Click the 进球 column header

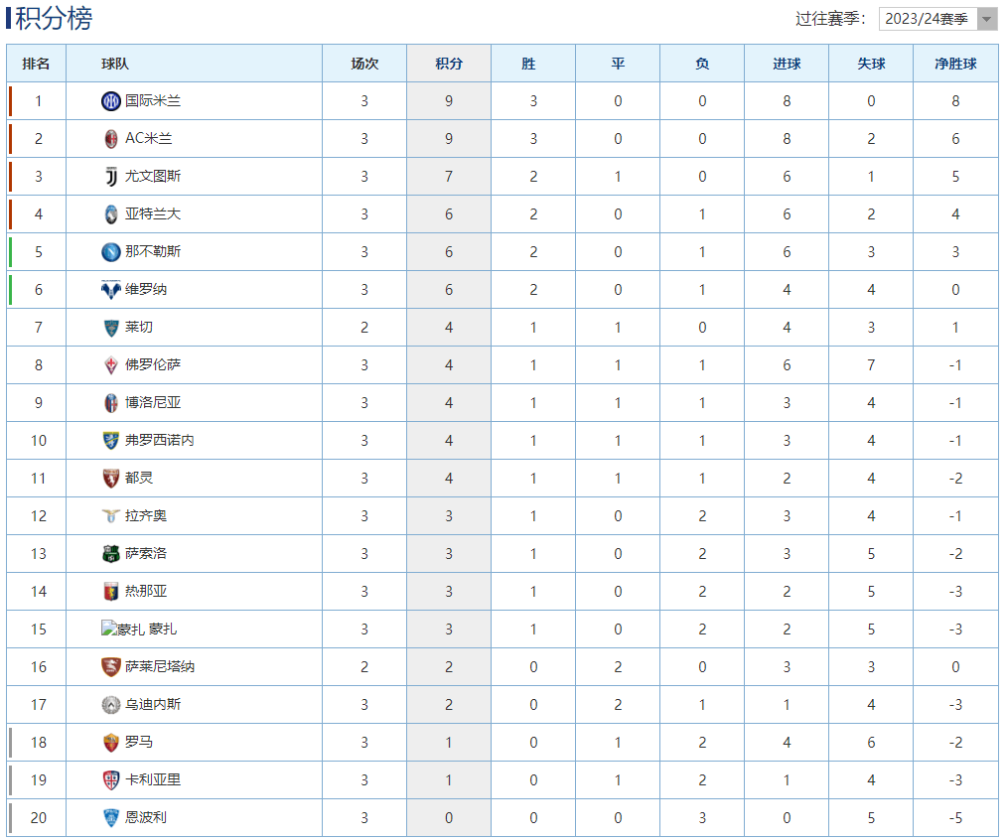point(787,64)
